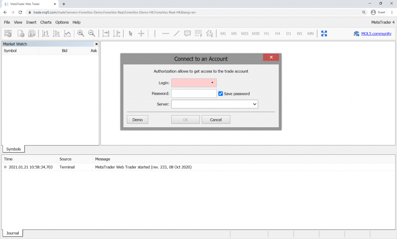Select the trendline drawing tool
The width and height of the screenshot is (397, 239).
[176, 33]
